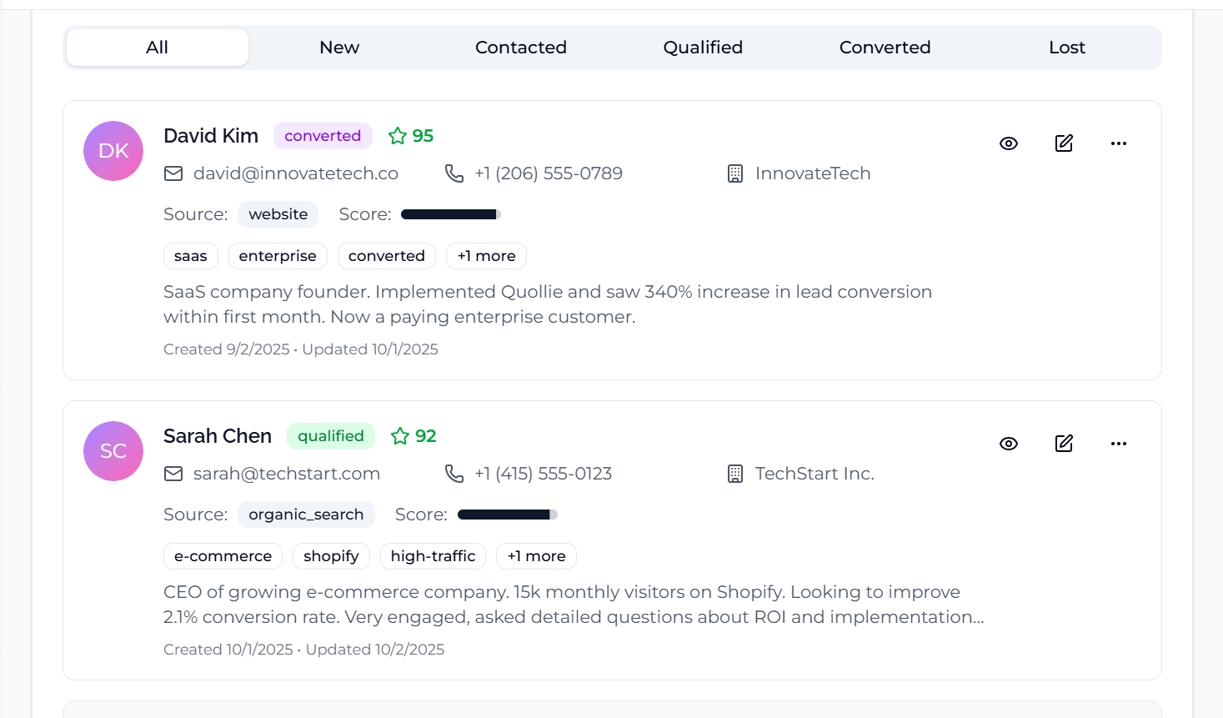1223x718 pixels.
Task: Edit Sarah Chen's lead record
Action: click(x=1064, y=444)
